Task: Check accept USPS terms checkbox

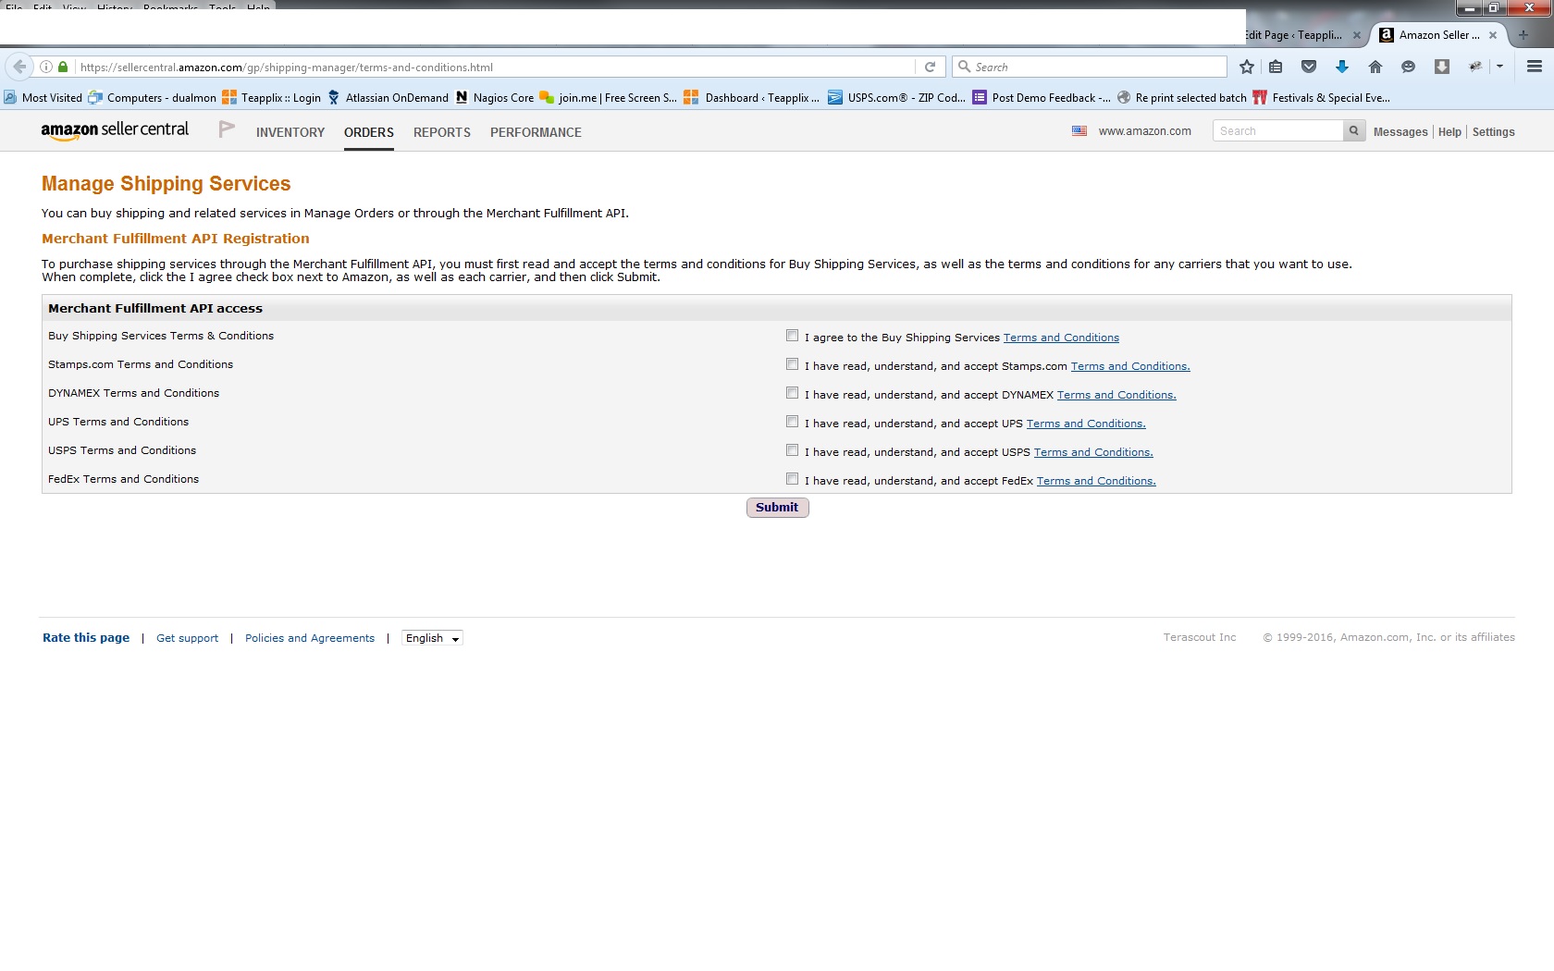Action: [x=792, y=450]
